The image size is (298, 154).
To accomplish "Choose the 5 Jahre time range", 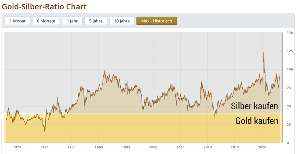I will click(x=96, y=21).
